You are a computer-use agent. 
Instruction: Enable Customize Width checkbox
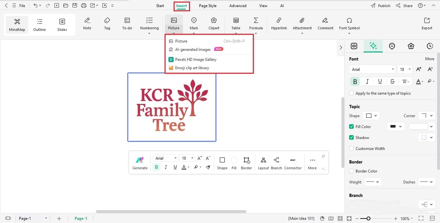click(x=351, y=148)
